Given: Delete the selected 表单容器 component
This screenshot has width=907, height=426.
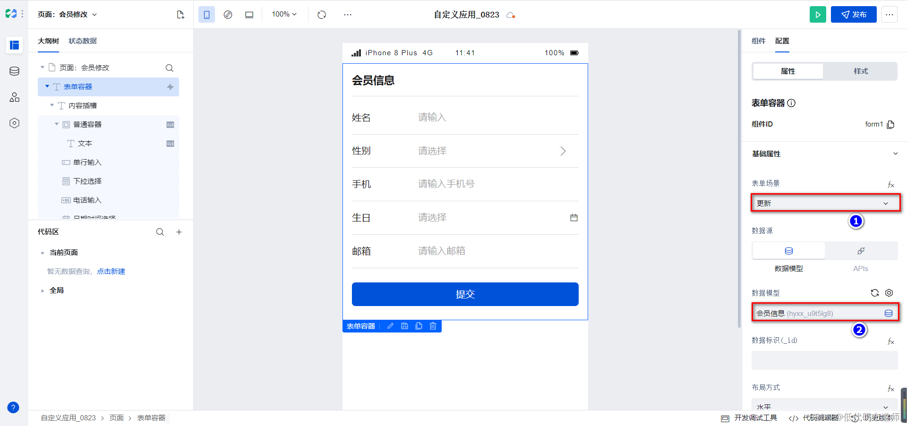Looking at the screenshot, I should pyautogui.click(x=433, y=326).
